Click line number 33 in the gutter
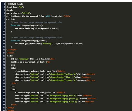The image size is (132, 111). click(4, 102)
